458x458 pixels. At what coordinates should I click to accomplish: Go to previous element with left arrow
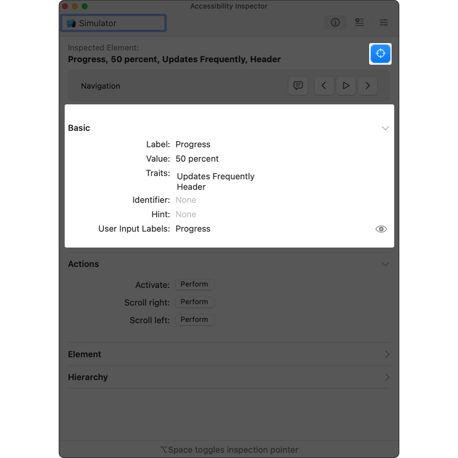point(324,86)
